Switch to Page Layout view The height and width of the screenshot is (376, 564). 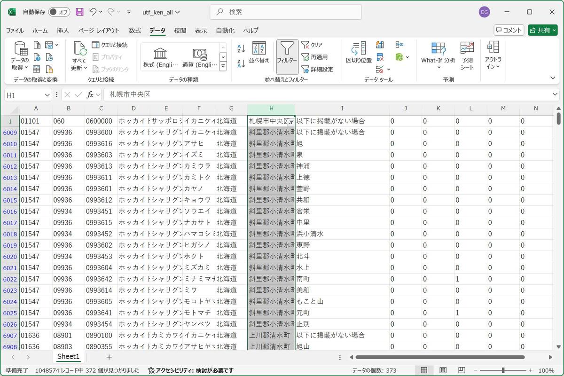443,370
